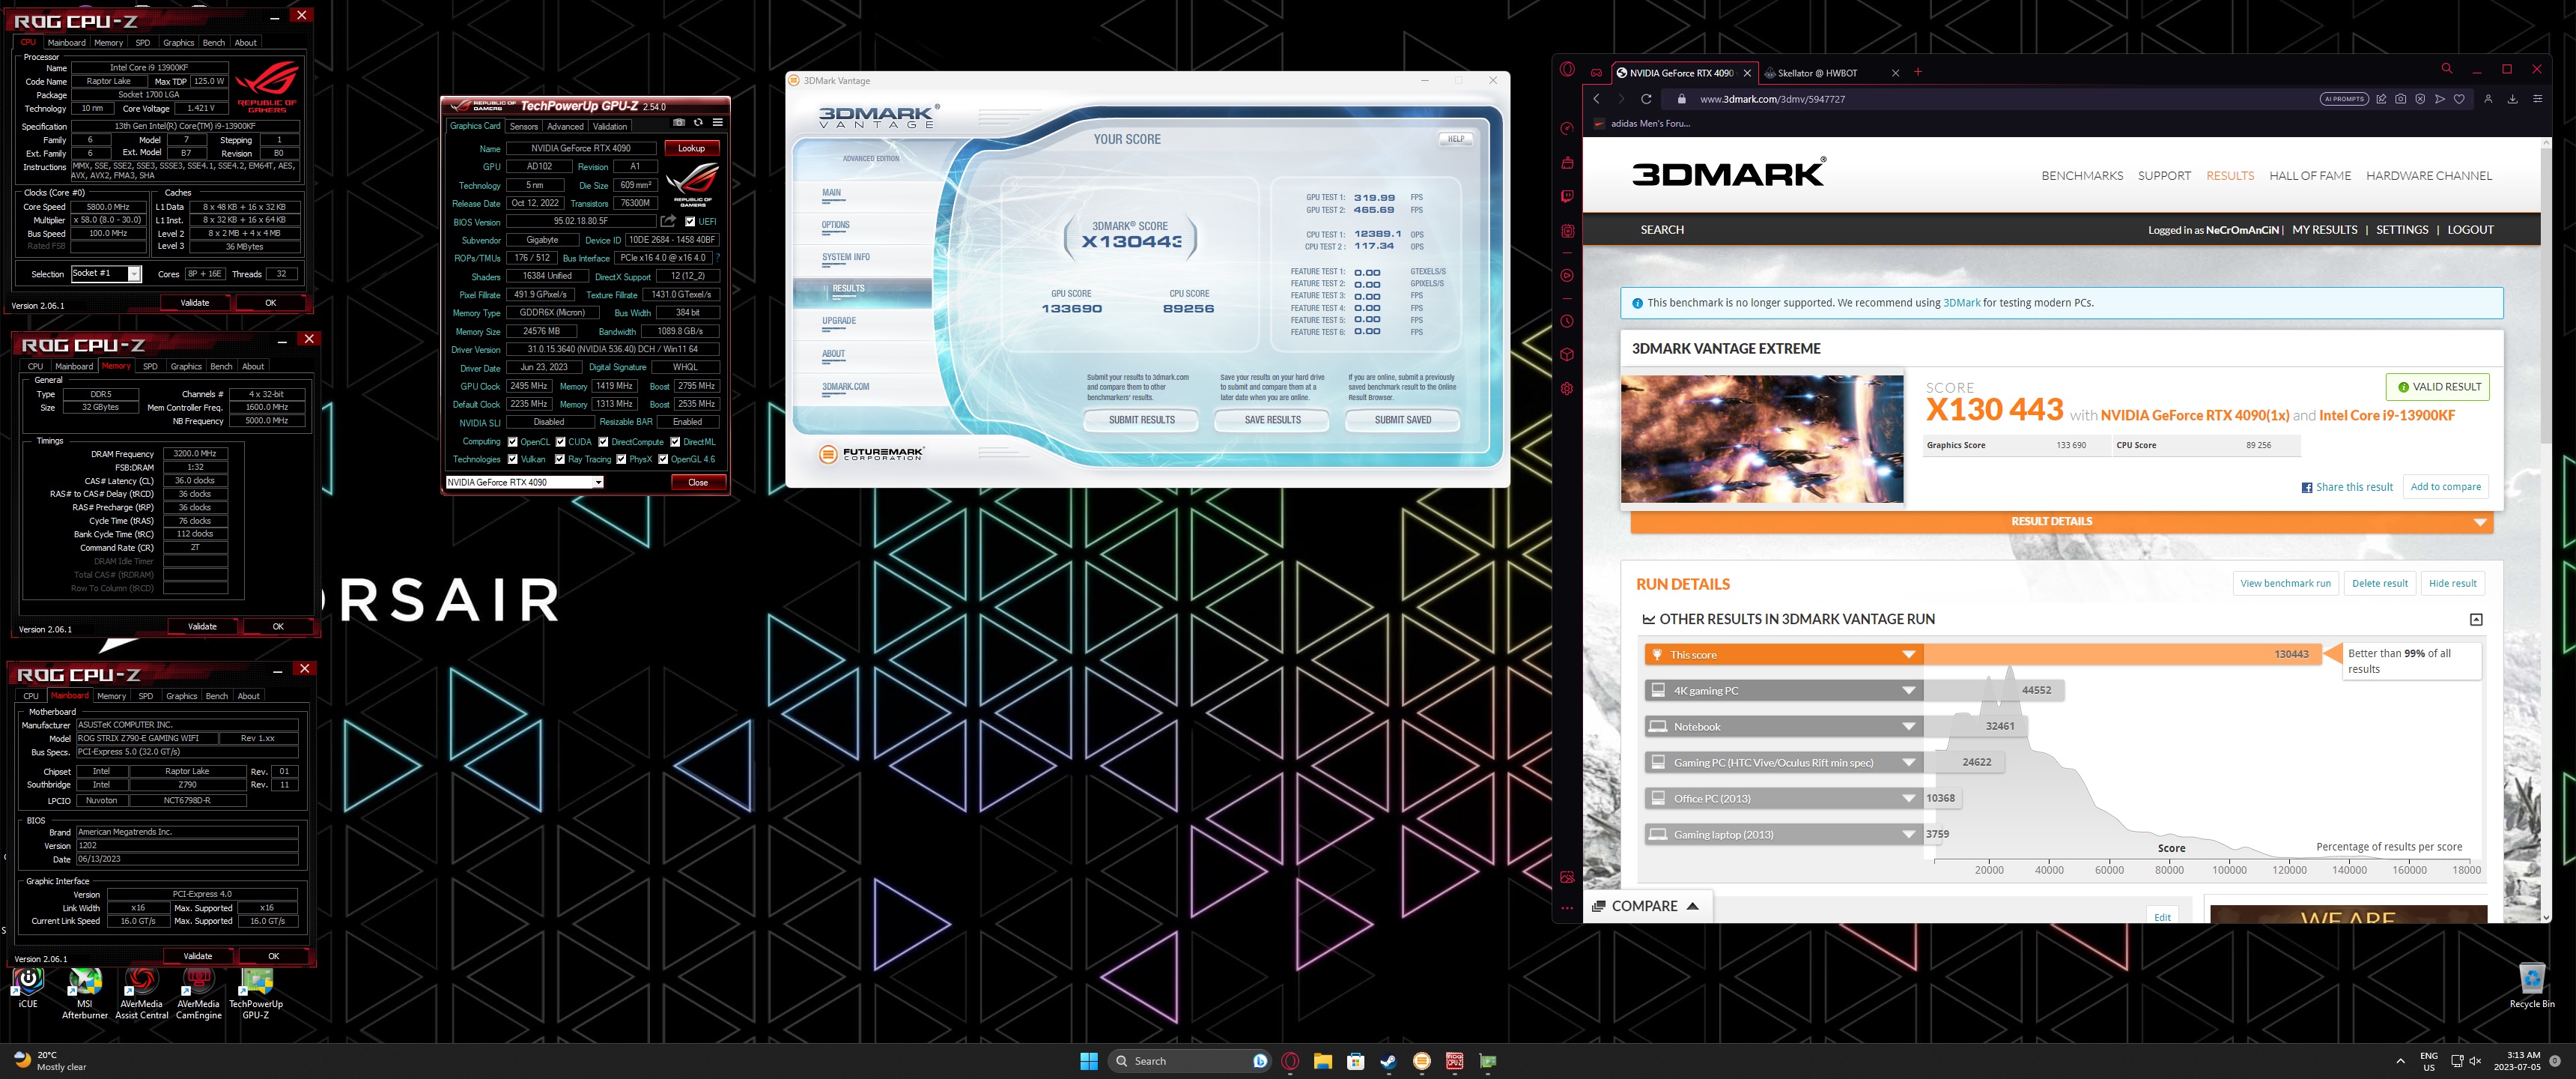Expand the RESULT DETAILS orange bar
The image size is (2576, 1079).
click(2061, 522)
